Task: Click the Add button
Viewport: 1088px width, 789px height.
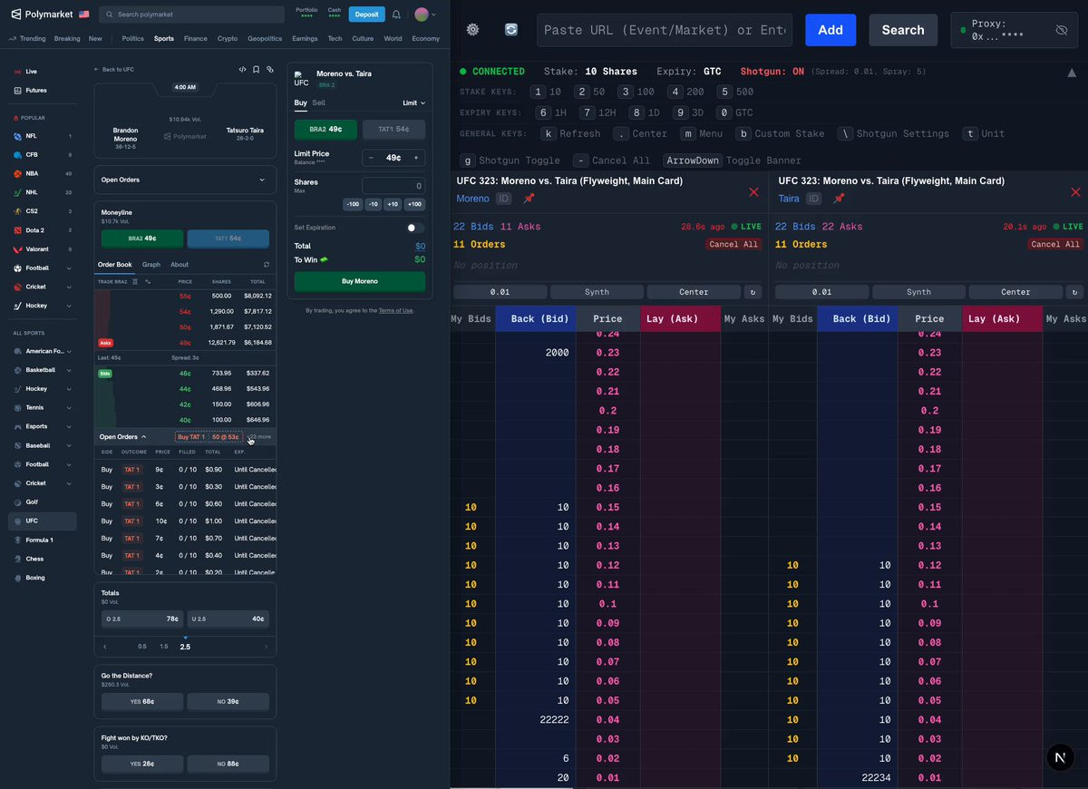Action: click(831, 30)
